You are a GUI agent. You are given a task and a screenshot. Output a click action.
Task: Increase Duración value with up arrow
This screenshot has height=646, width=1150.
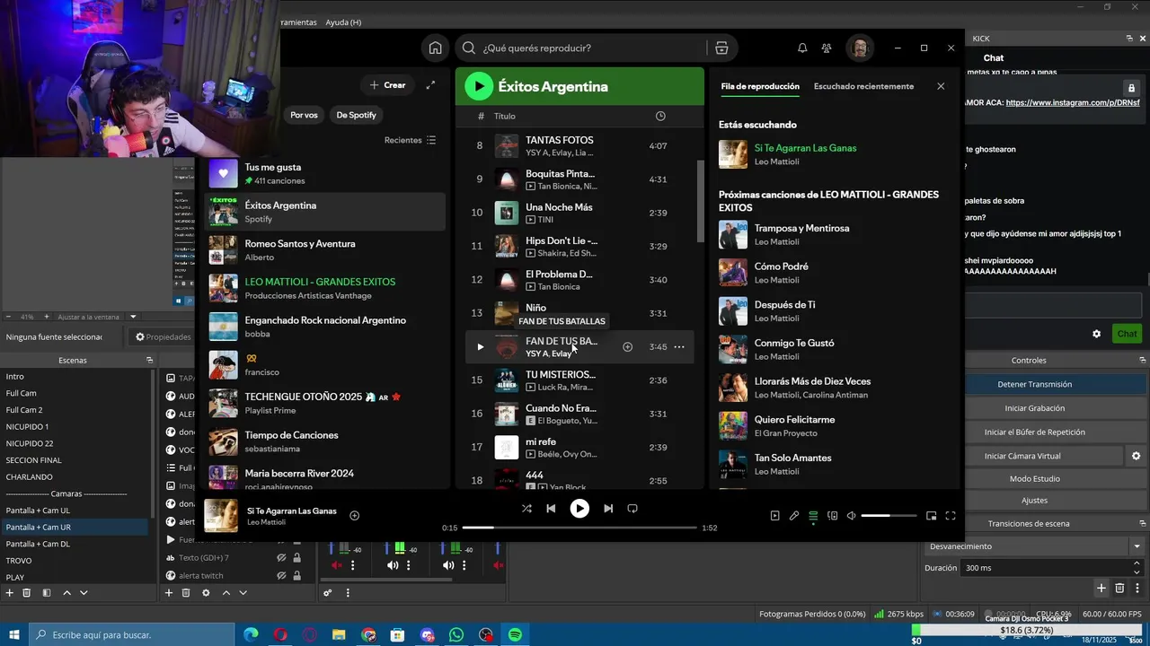1137,563
